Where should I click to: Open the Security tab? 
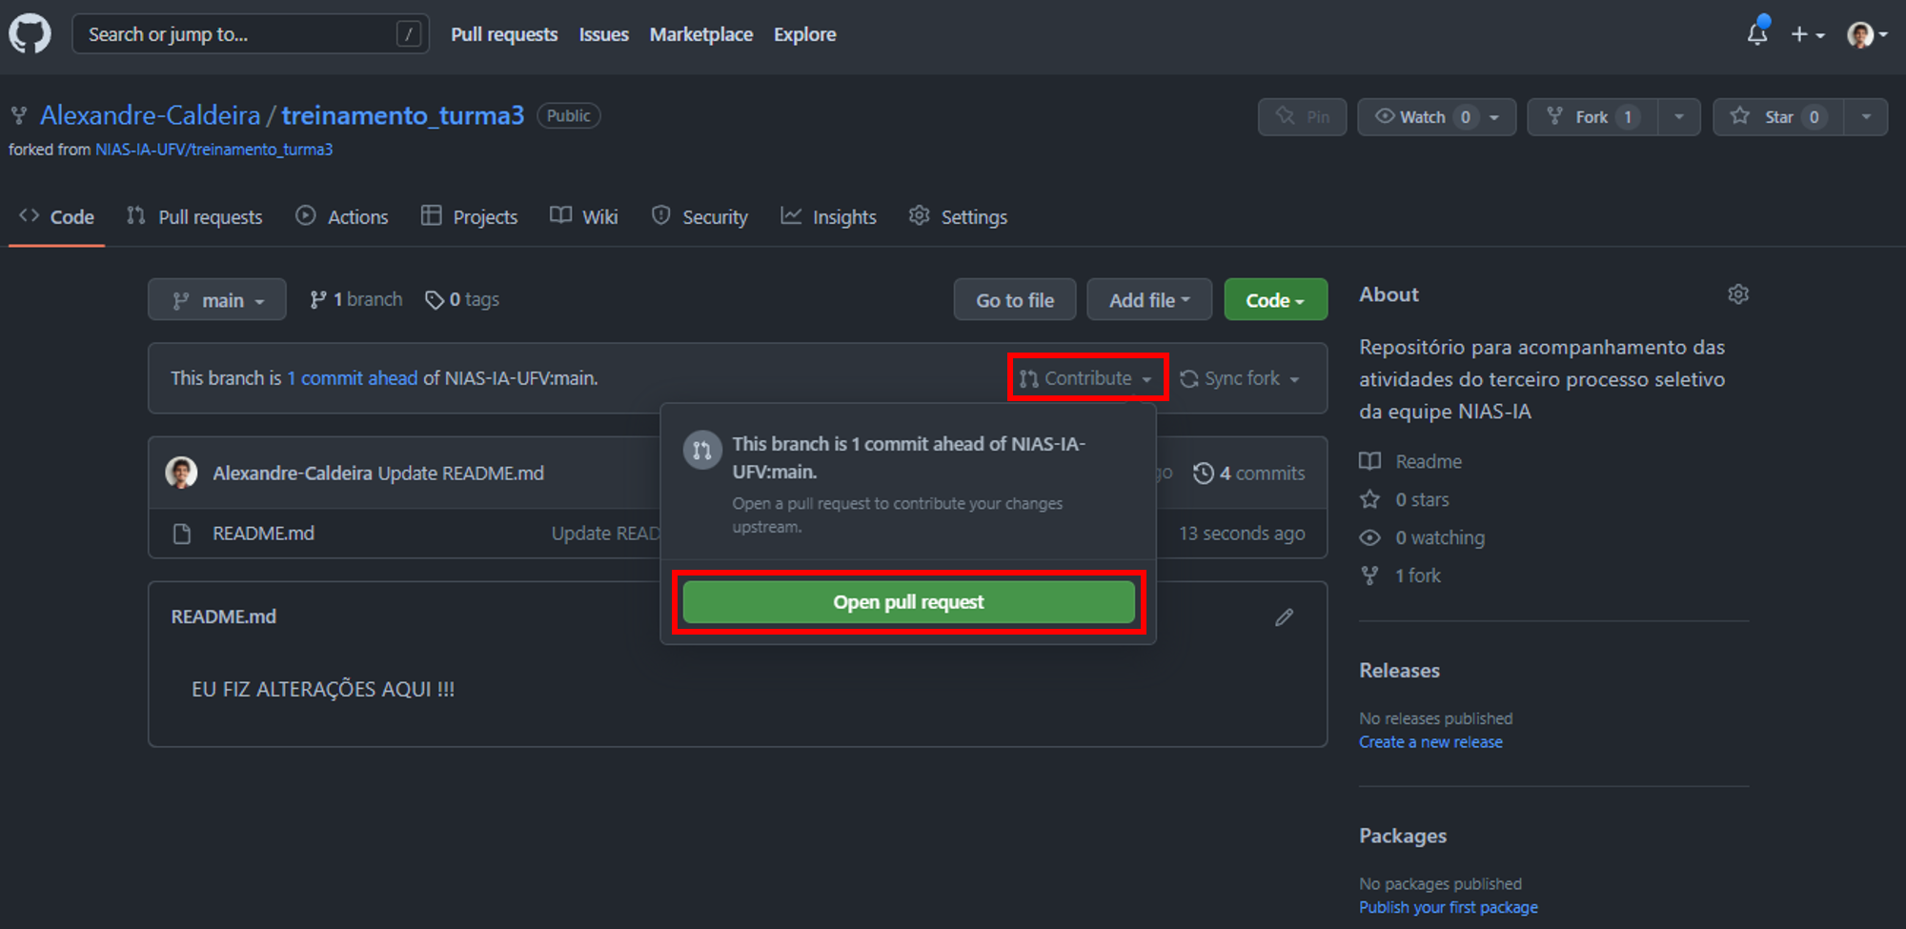700,217
